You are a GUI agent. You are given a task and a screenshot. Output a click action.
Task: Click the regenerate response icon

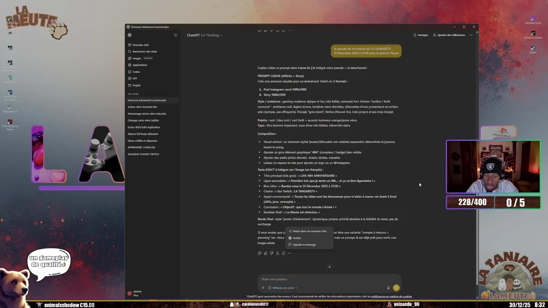pyautogui.click(x=283, y=253)
